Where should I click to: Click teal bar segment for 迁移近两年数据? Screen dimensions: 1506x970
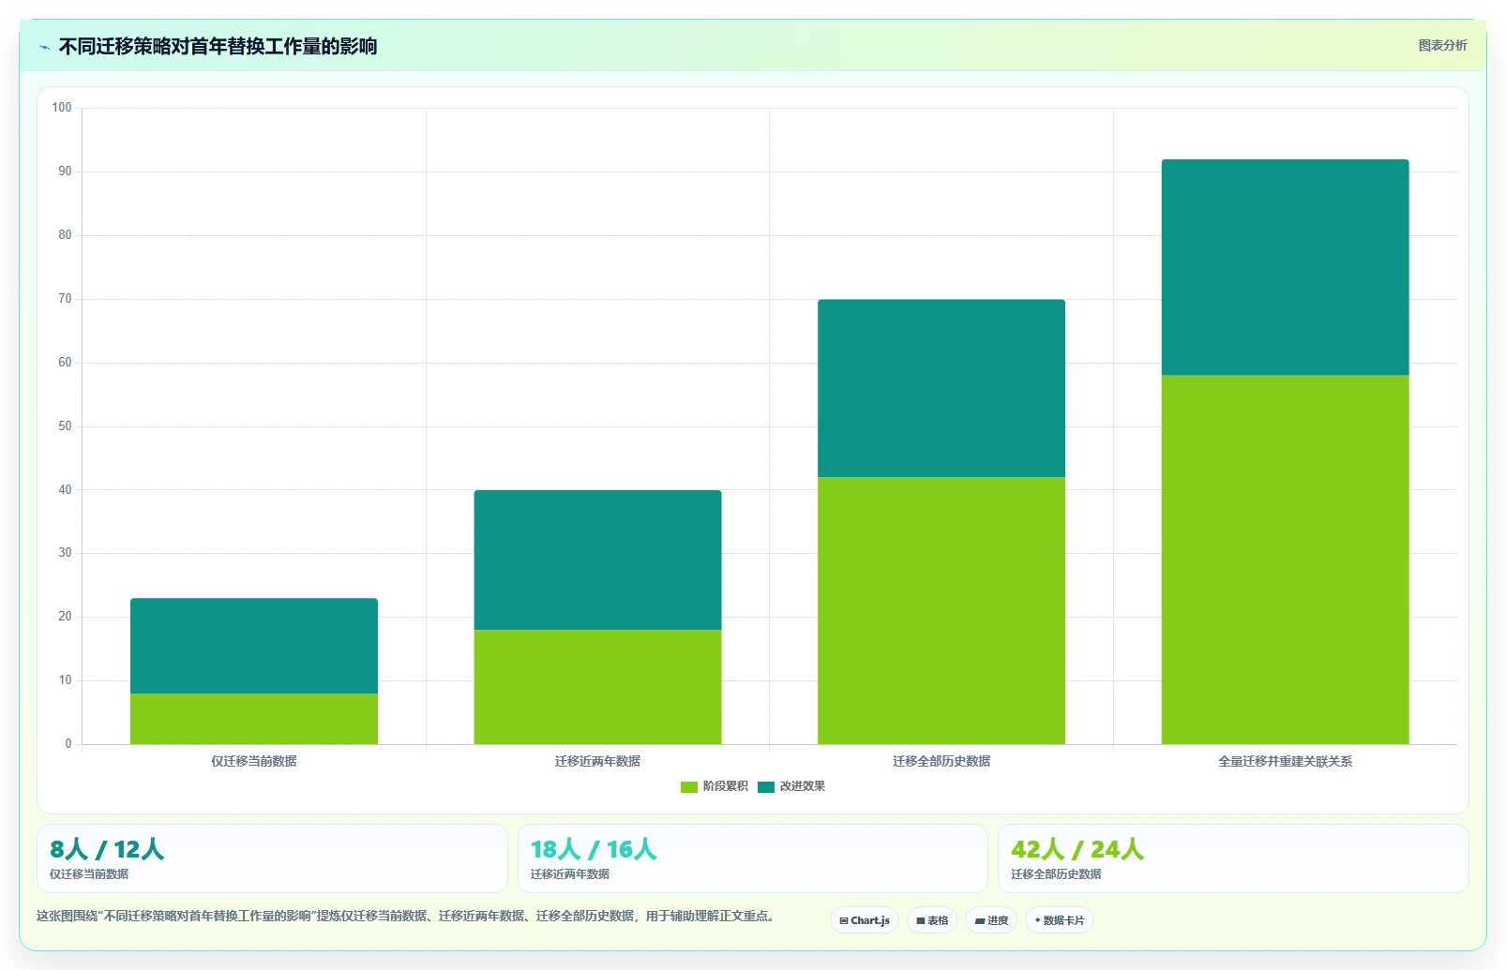point(597,560)
